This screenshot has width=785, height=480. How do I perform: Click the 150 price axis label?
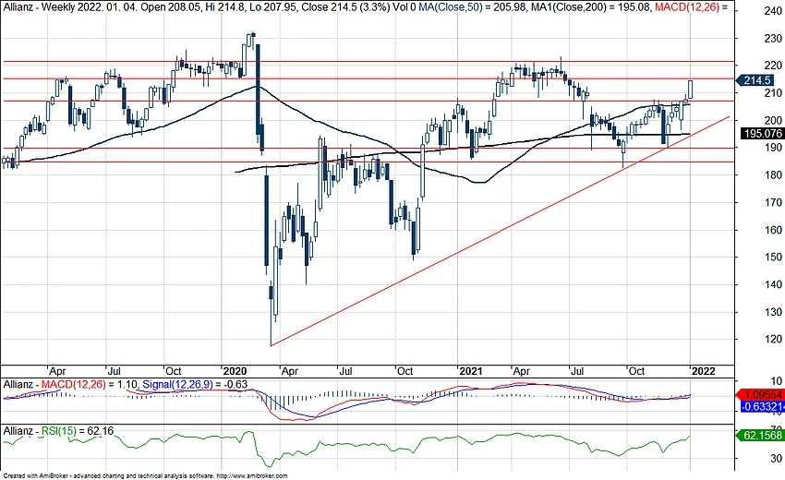772,258
